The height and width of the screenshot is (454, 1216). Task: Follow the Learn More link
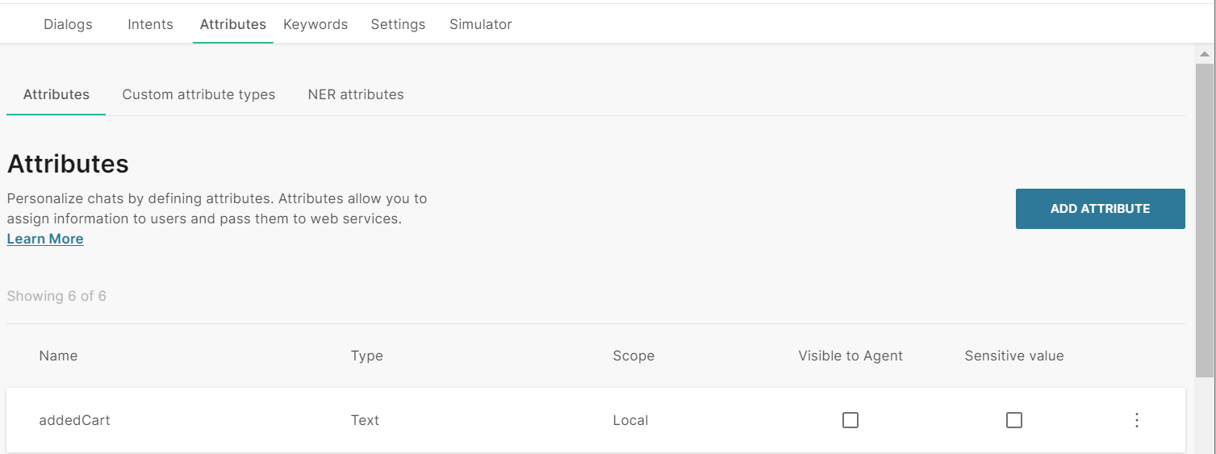click(x=45, y=239)
